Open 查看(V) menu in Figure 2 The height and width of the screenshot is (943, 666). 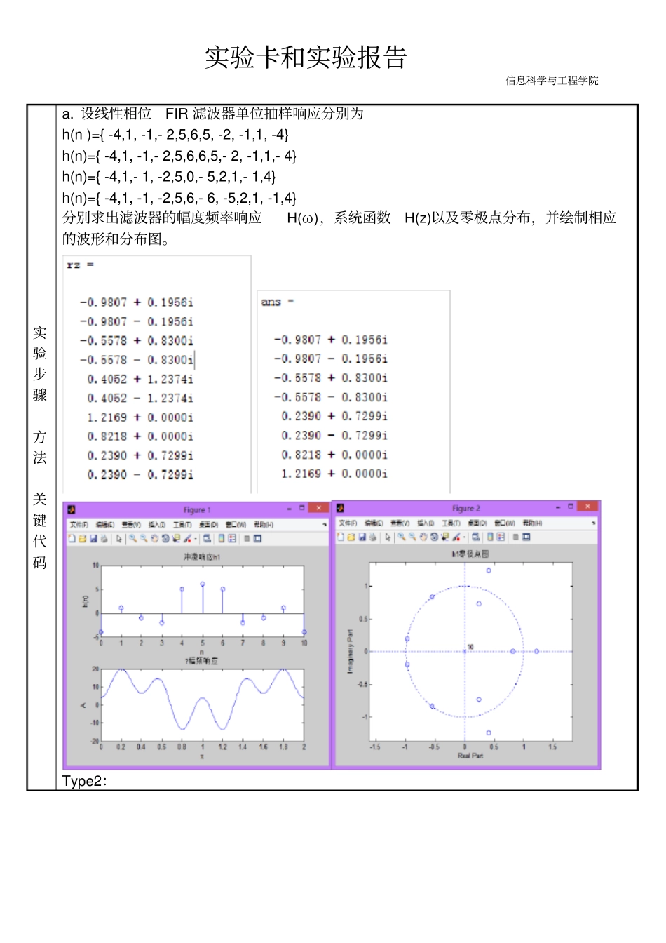(400, 523)
